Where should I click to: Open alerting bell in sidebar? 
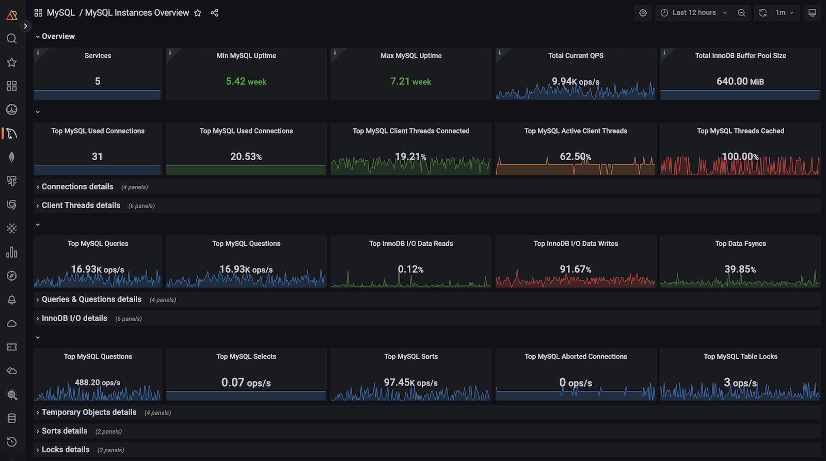(x=11, y=300)
